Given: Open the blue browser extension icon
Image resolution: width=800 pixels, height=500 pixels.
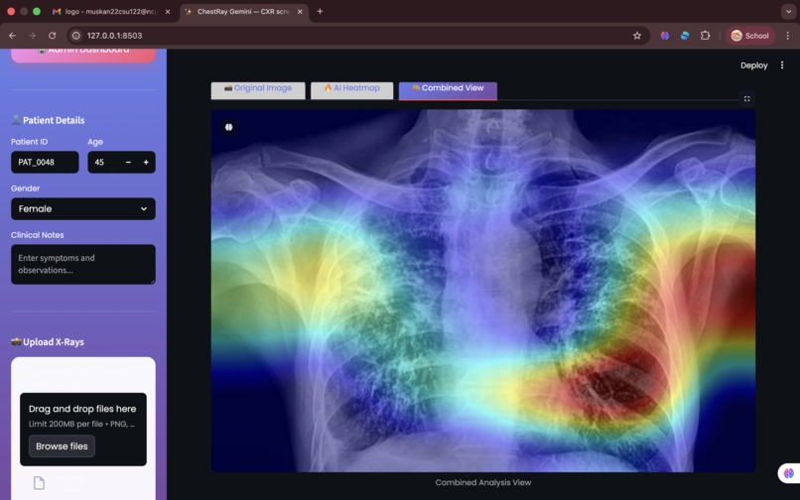Looking at the screenshot, I should tap(685, 35).
